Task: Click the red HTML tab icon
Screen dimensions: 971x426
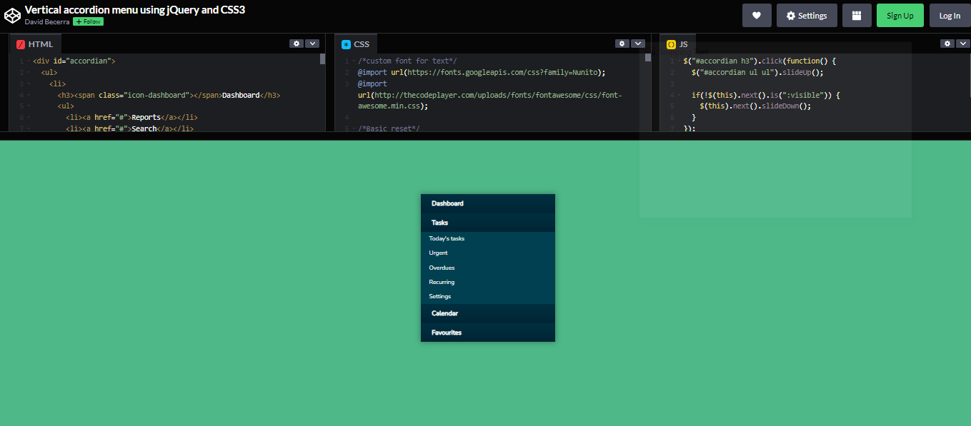Action: click(x=19, y=44)
